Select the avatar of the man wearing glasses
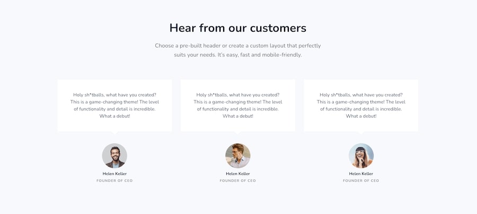Viewport: 477px width, 214px height. pyautogui.click(x=238, y=156)
